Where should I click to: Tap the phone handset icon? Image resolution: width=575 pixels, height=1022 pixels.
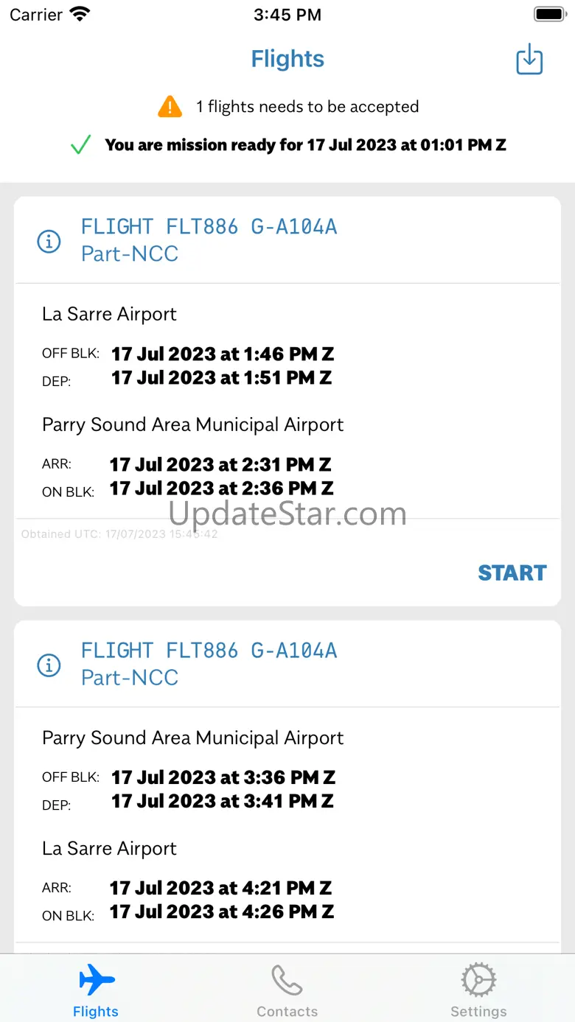[287, 981]
